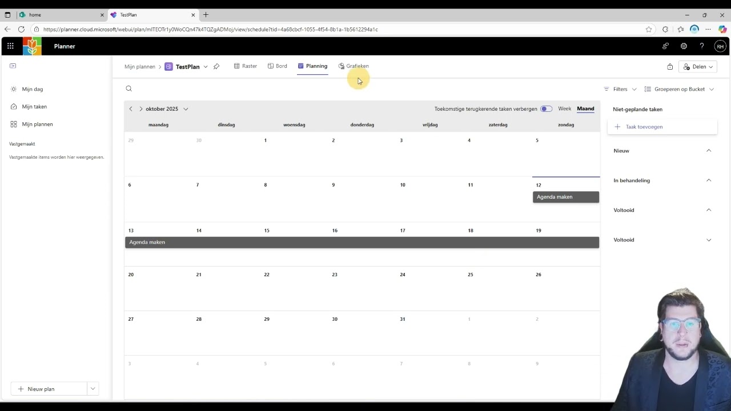Collapse the first Voltooid bucket
The width and height of the screenshot is (731, 411).
point(709,210)
